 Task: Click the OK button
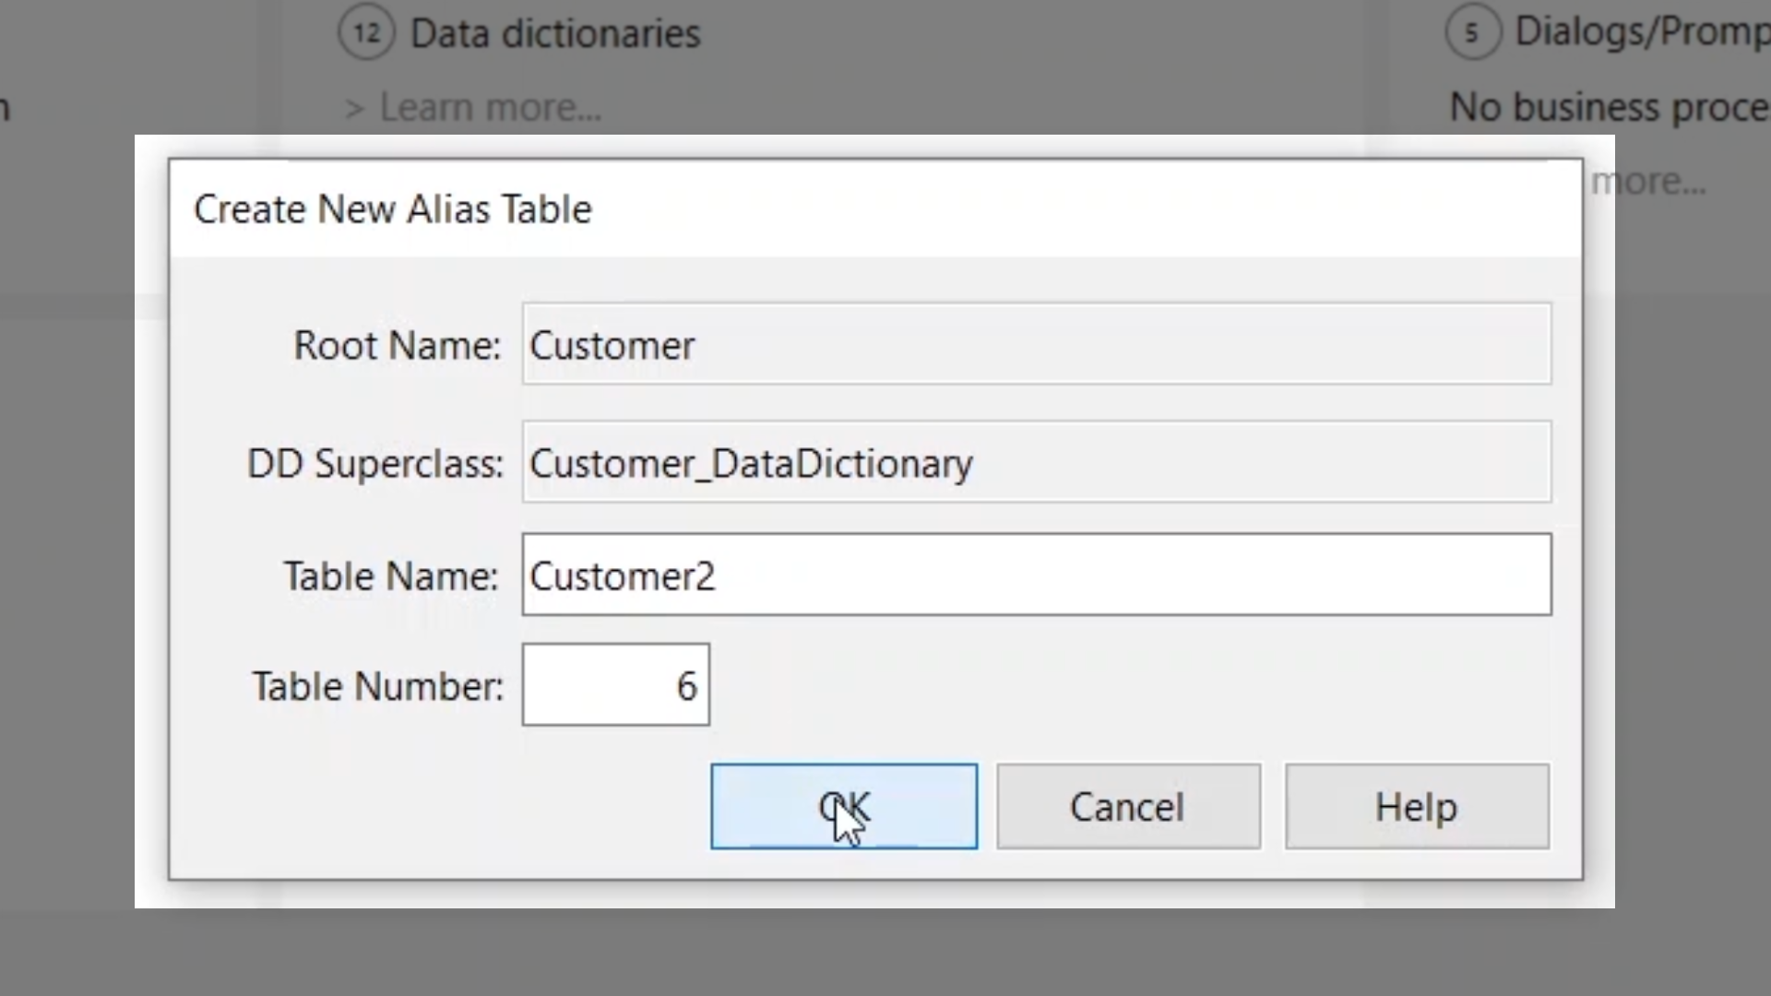click(843, 807)
